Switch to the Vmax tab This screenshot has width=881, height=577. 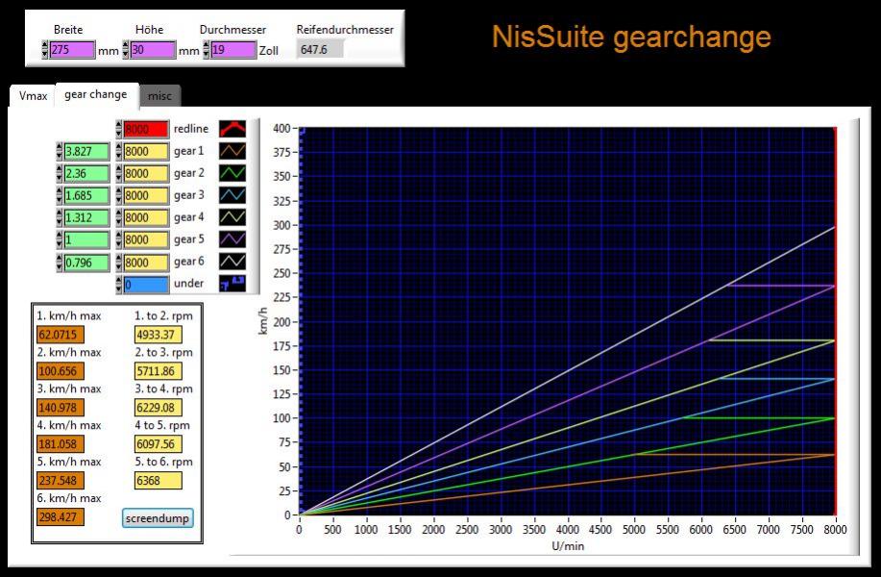(x=33, y=96)
